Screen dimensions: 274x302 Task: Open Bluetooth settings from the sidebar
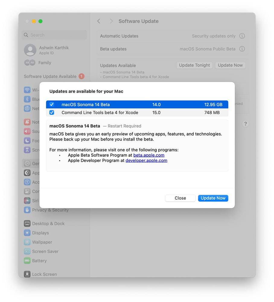click(x=27, y=99)
